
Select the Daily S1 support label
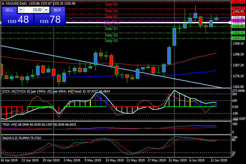coord(111,29)
